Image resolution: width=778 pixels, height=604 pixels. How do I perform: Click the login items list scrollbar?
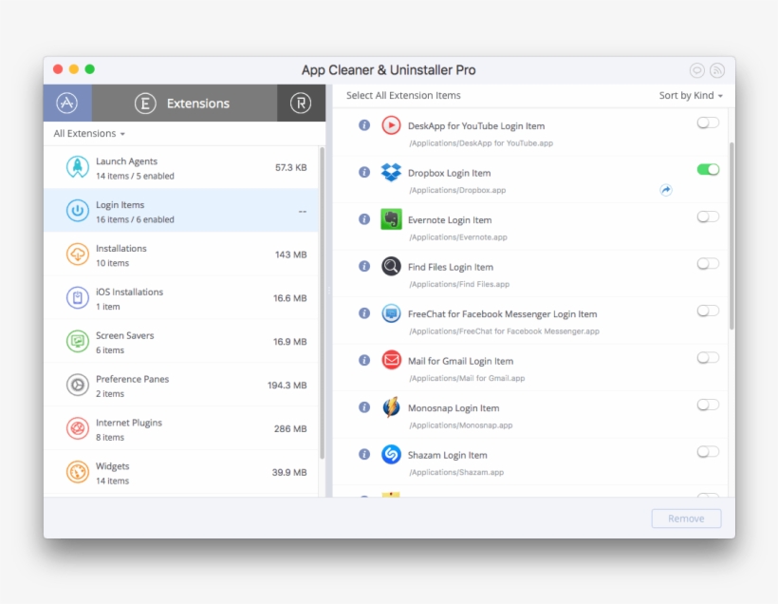pyautogui.click(x=732, y=236)
